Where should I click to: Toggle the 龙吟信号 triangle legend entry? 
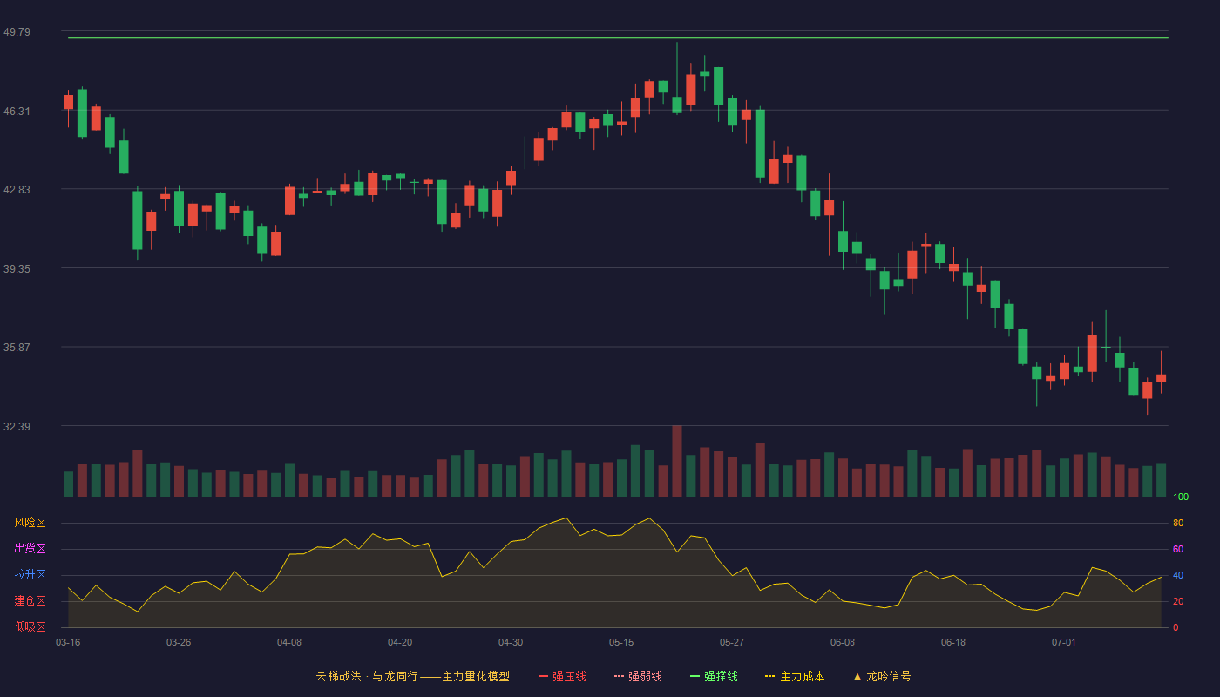coord(881,676)
